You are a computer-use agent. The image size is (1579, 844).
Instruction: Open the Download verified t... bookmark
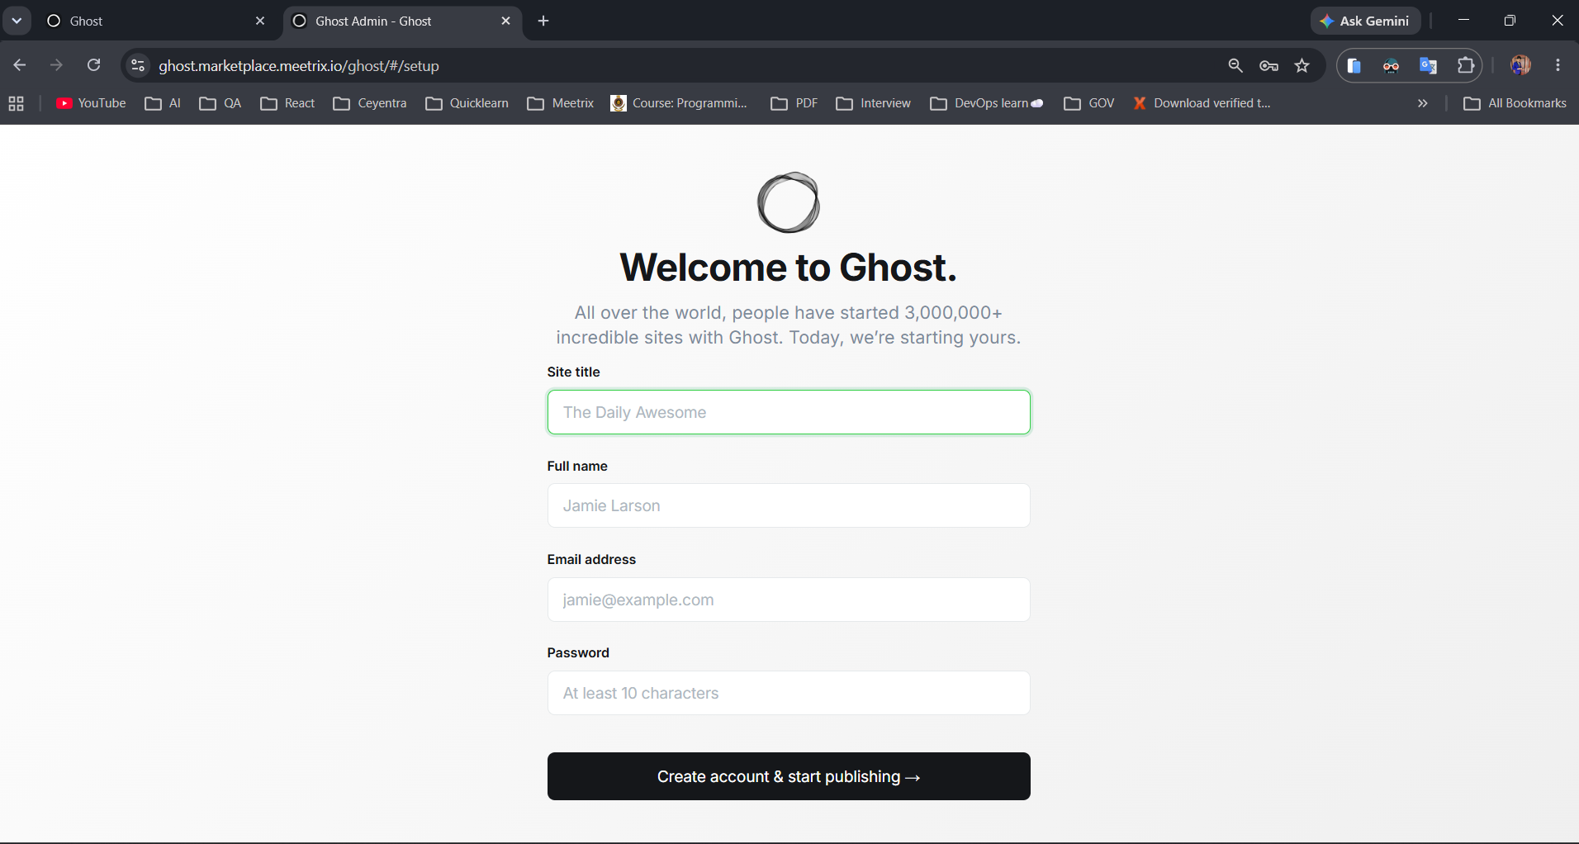pyautogui.click(x=1202, y=103)
